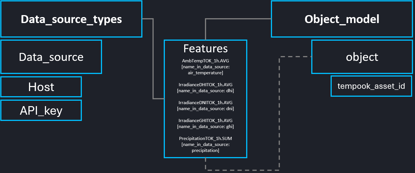Click the name_in_data_source: dhi text
The height and width of the screenshot is (173, 415).
point(205,91)
